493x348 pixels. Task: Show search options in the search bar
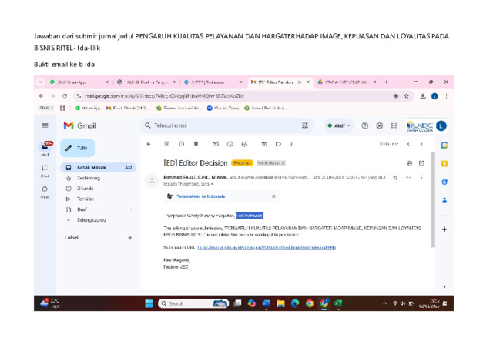point(306,125)
